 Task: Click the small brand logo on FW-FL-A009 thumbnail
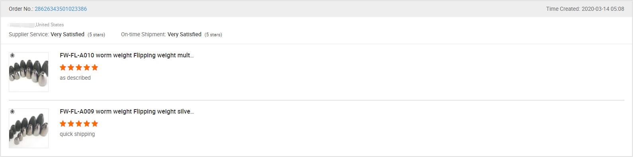coord(12,112)
